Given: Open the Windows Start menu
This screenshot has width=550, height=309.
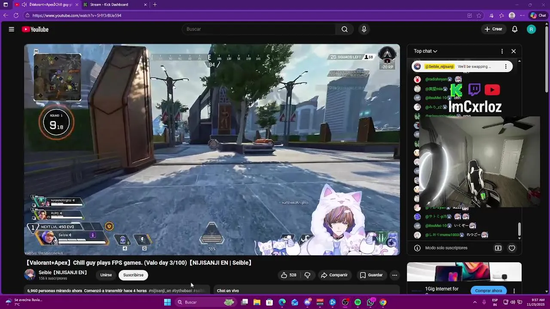Looking at the screenshot, I should [x=168, y=302].
